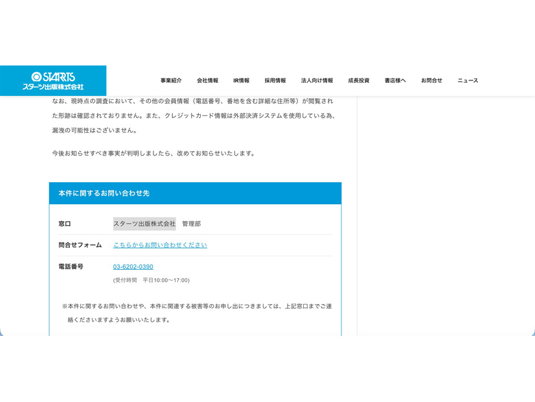Click the 受付時間 平日10:00〜17:00 text
This screenshot has height=402, width=535.
pyautogui.click(x=151, y=280)
